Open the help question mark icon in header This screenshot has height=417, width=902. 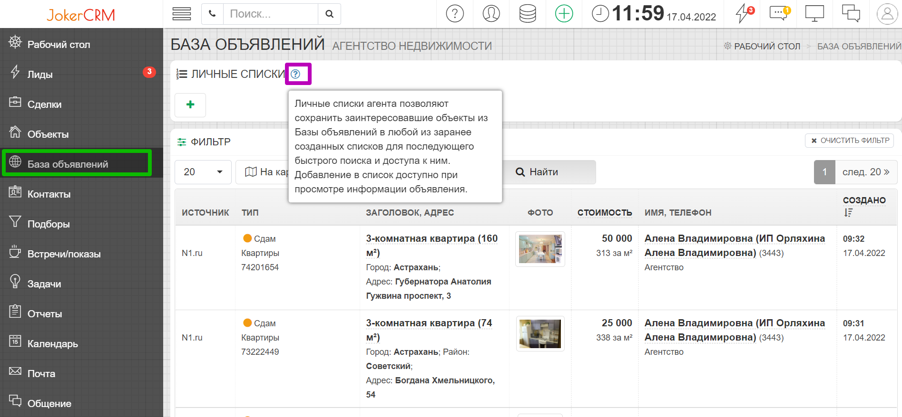(x=454, y=14)
